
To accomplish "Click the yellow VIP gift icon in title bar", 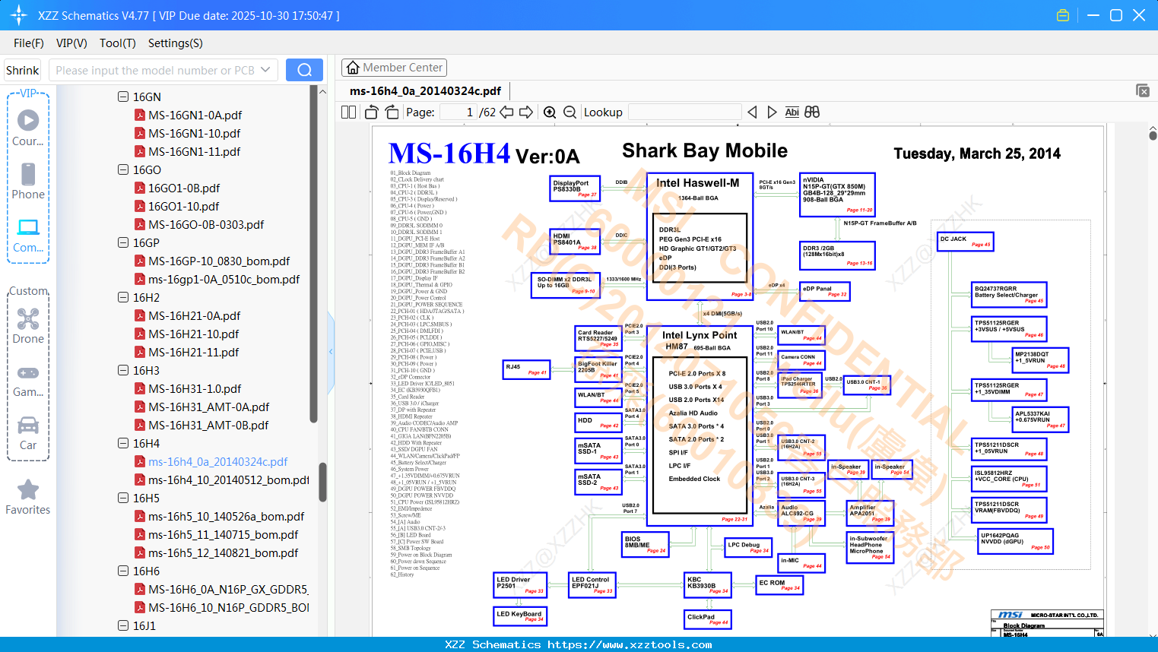I will point(1063,15).
